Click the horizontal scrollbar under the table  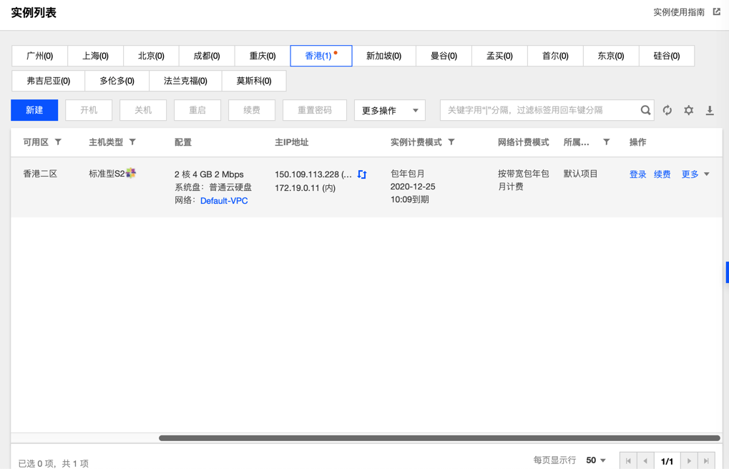click(x=439, y=438)
